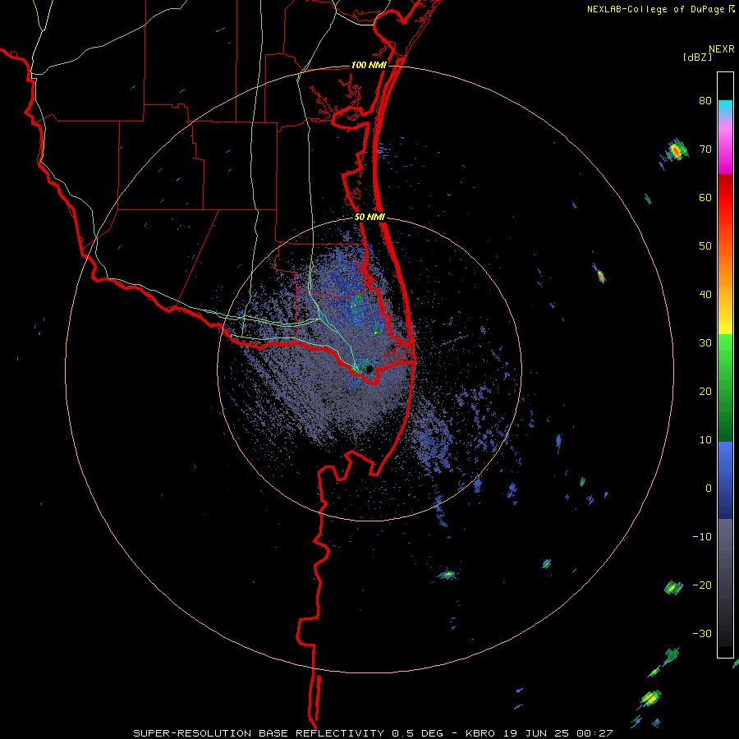Click the NEXLAB-College of DuPage watermark text
The image size is (739, 739).
(661, 9)
